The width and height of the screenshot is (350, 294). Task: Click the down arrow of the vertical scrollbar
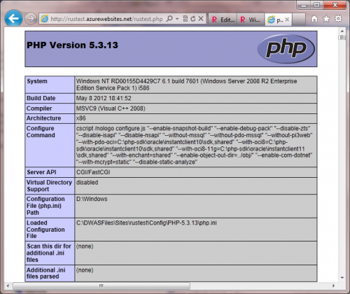342,278
